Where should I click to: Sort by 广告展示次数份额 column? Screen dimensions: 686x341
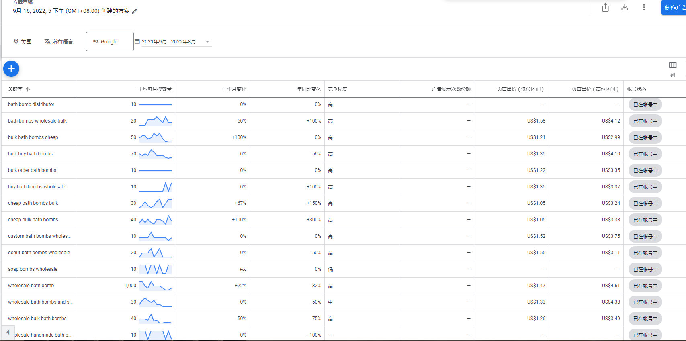coord(451,89)
